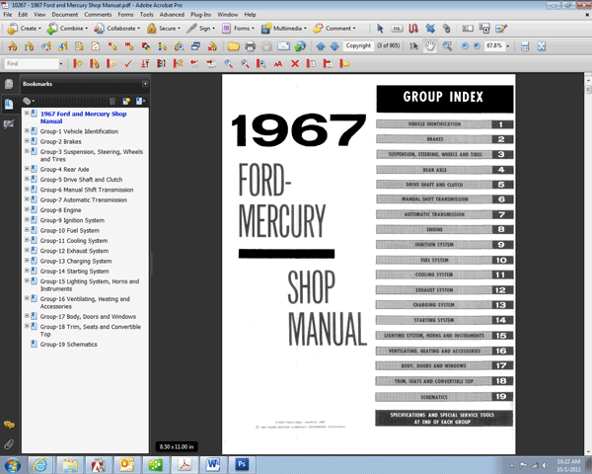Toggle the Signatures panel button in sidebar
592x474 pixels.
point(9,124)
